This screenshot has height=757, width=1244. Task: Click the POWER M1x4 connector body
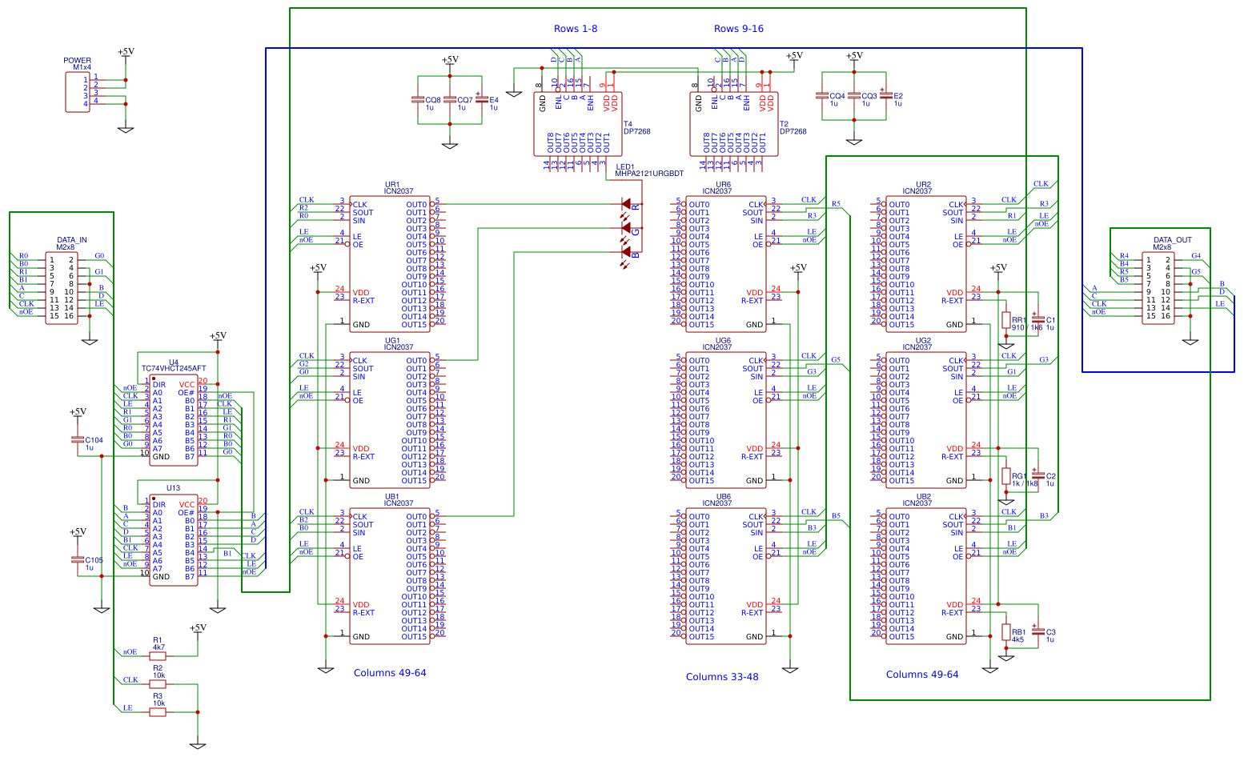pos(78,92)
